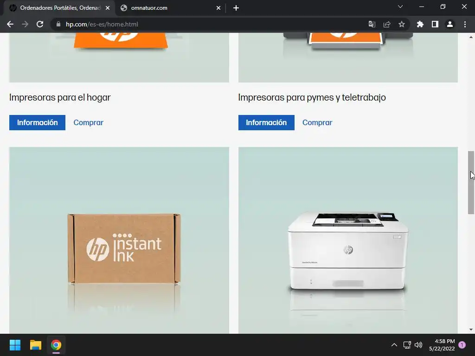Click the Chrome taskbar icon
This screenshot has width=475, height=356.
click(x=56, y=345)
